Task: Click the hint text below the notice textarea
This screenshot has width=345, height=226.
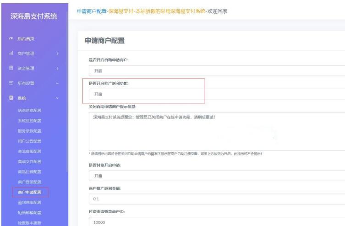Action: pyautogui.click(x=175, y=154)
